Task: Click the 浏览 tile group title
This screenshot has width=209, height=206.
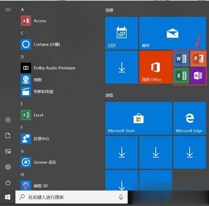Action: (x=109, y=95)
